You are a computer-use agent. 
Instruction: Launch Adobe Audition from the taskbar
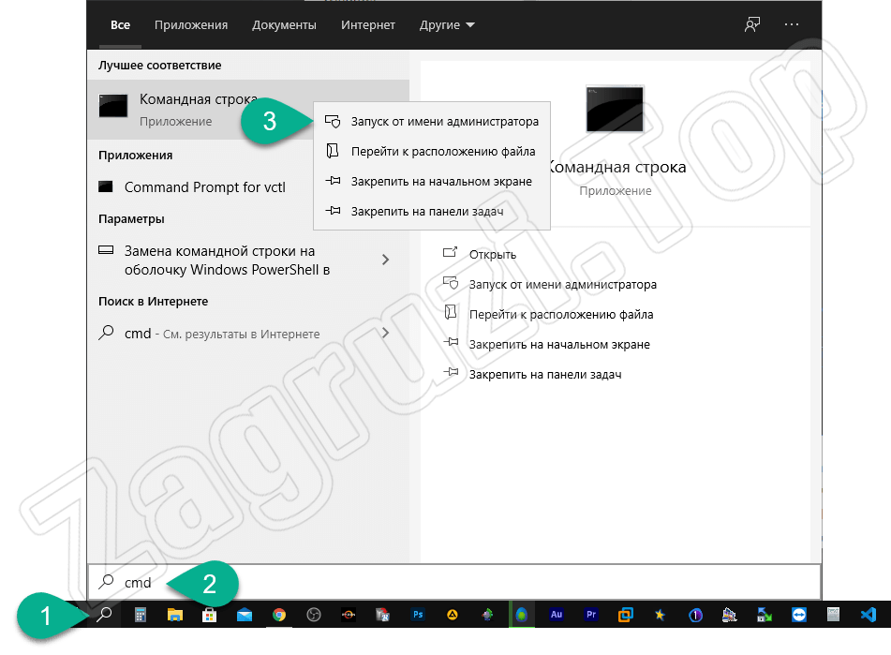pyautogui.click(x=557, y=615)
